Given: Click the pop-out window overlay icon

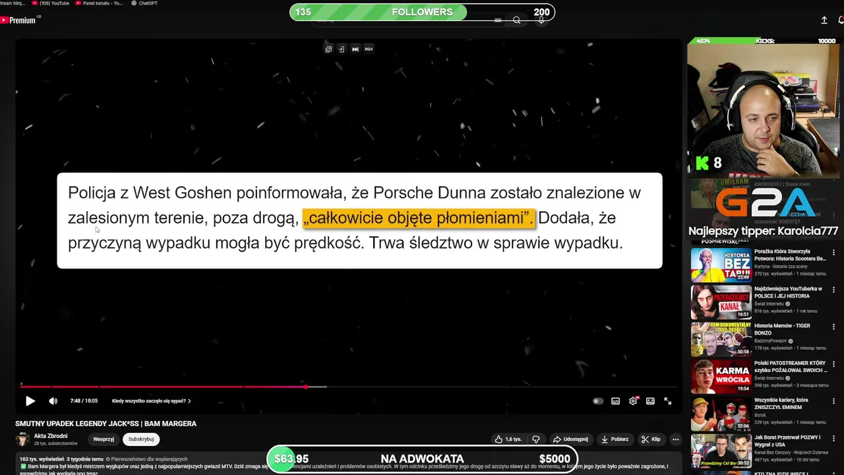Looking at the screenshot, I should [328, 49].
